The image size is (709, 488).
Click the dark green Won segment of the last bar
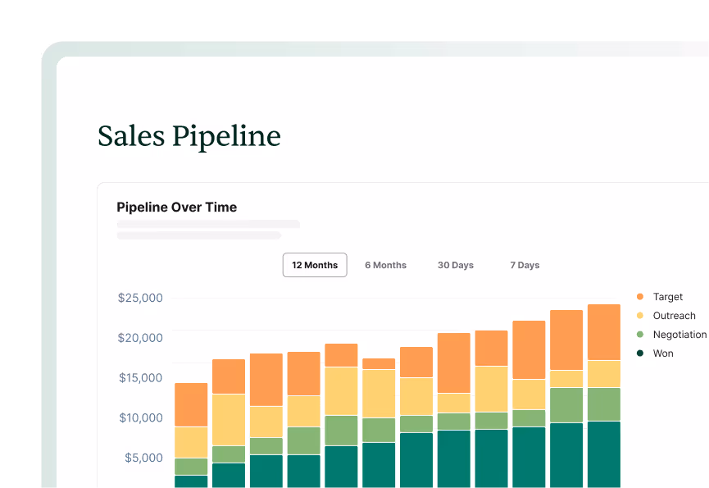pos(604,454)
